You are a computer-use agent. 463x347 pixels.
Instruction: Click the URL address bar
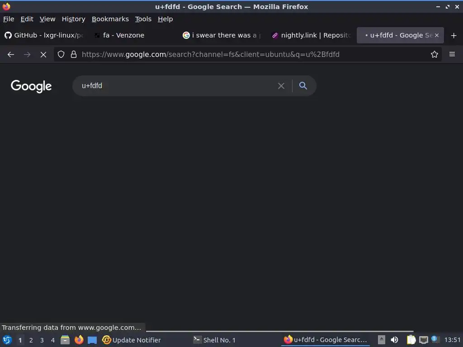pos(248,54)
